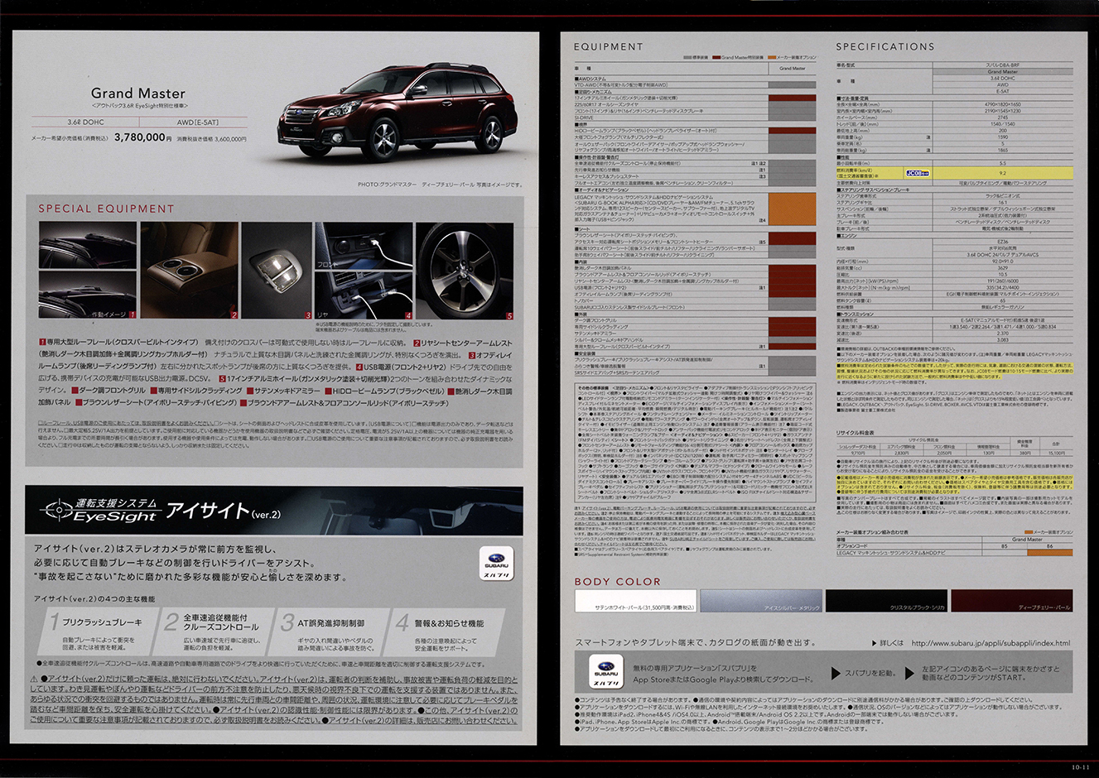Click the 4790×1820×1650 dimensions value
Screen dimensions: 1099x778
click(x=1003, y=104)
